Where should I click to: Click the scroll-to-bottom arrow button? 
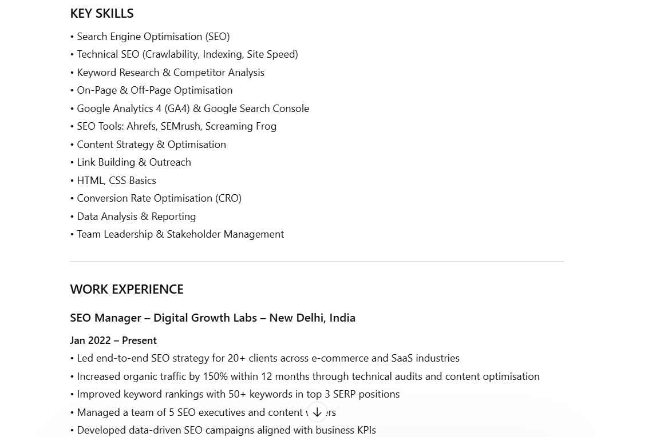317,412
